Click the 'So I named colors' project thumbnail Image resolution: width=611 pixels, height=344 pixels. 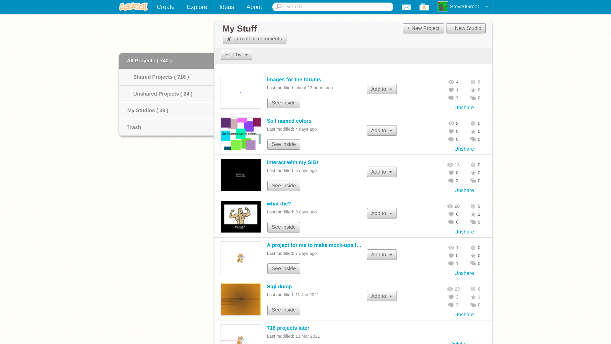(x=241, y=134)
